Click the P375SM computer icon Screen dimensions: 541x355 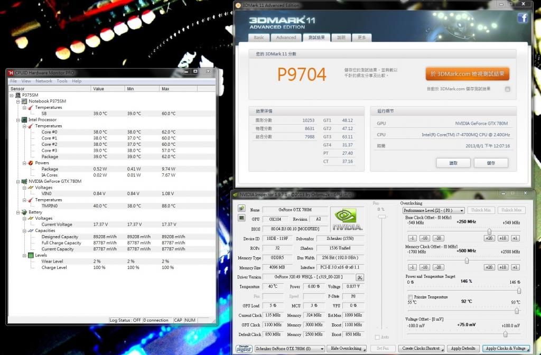[x=18, y=95]
